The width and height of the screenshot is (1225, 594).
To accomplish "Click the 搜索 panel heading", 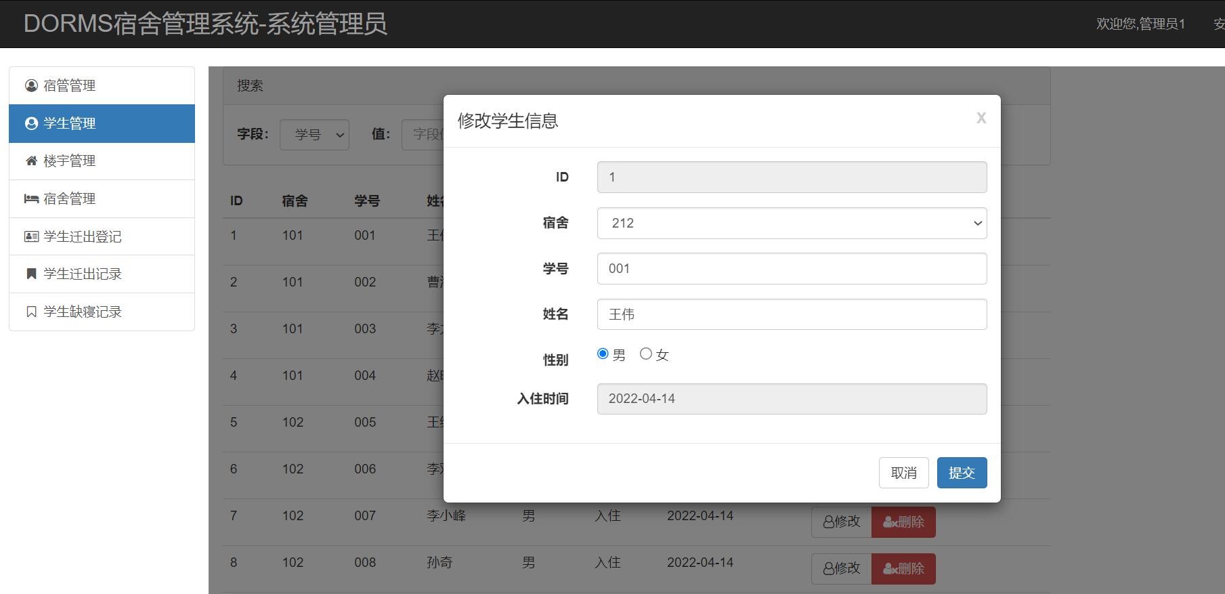I will (250, 85).
